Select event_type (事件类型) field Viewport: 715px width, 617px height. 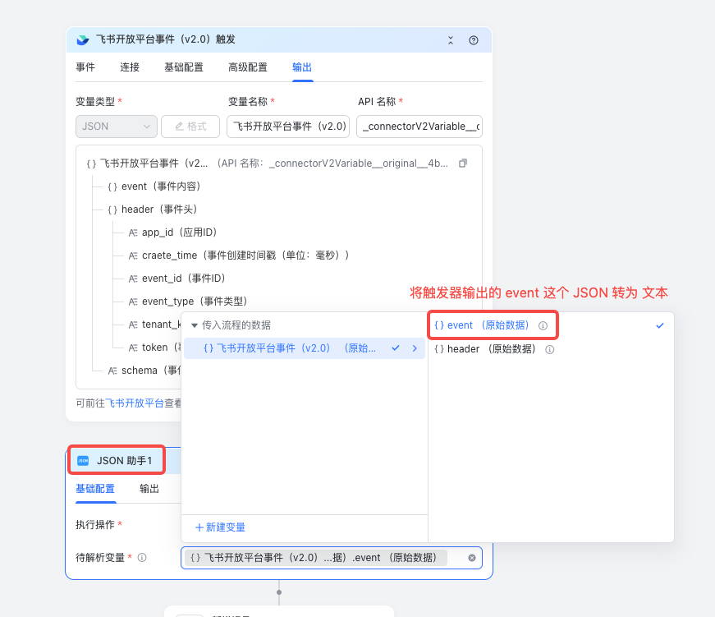[188, 302]
